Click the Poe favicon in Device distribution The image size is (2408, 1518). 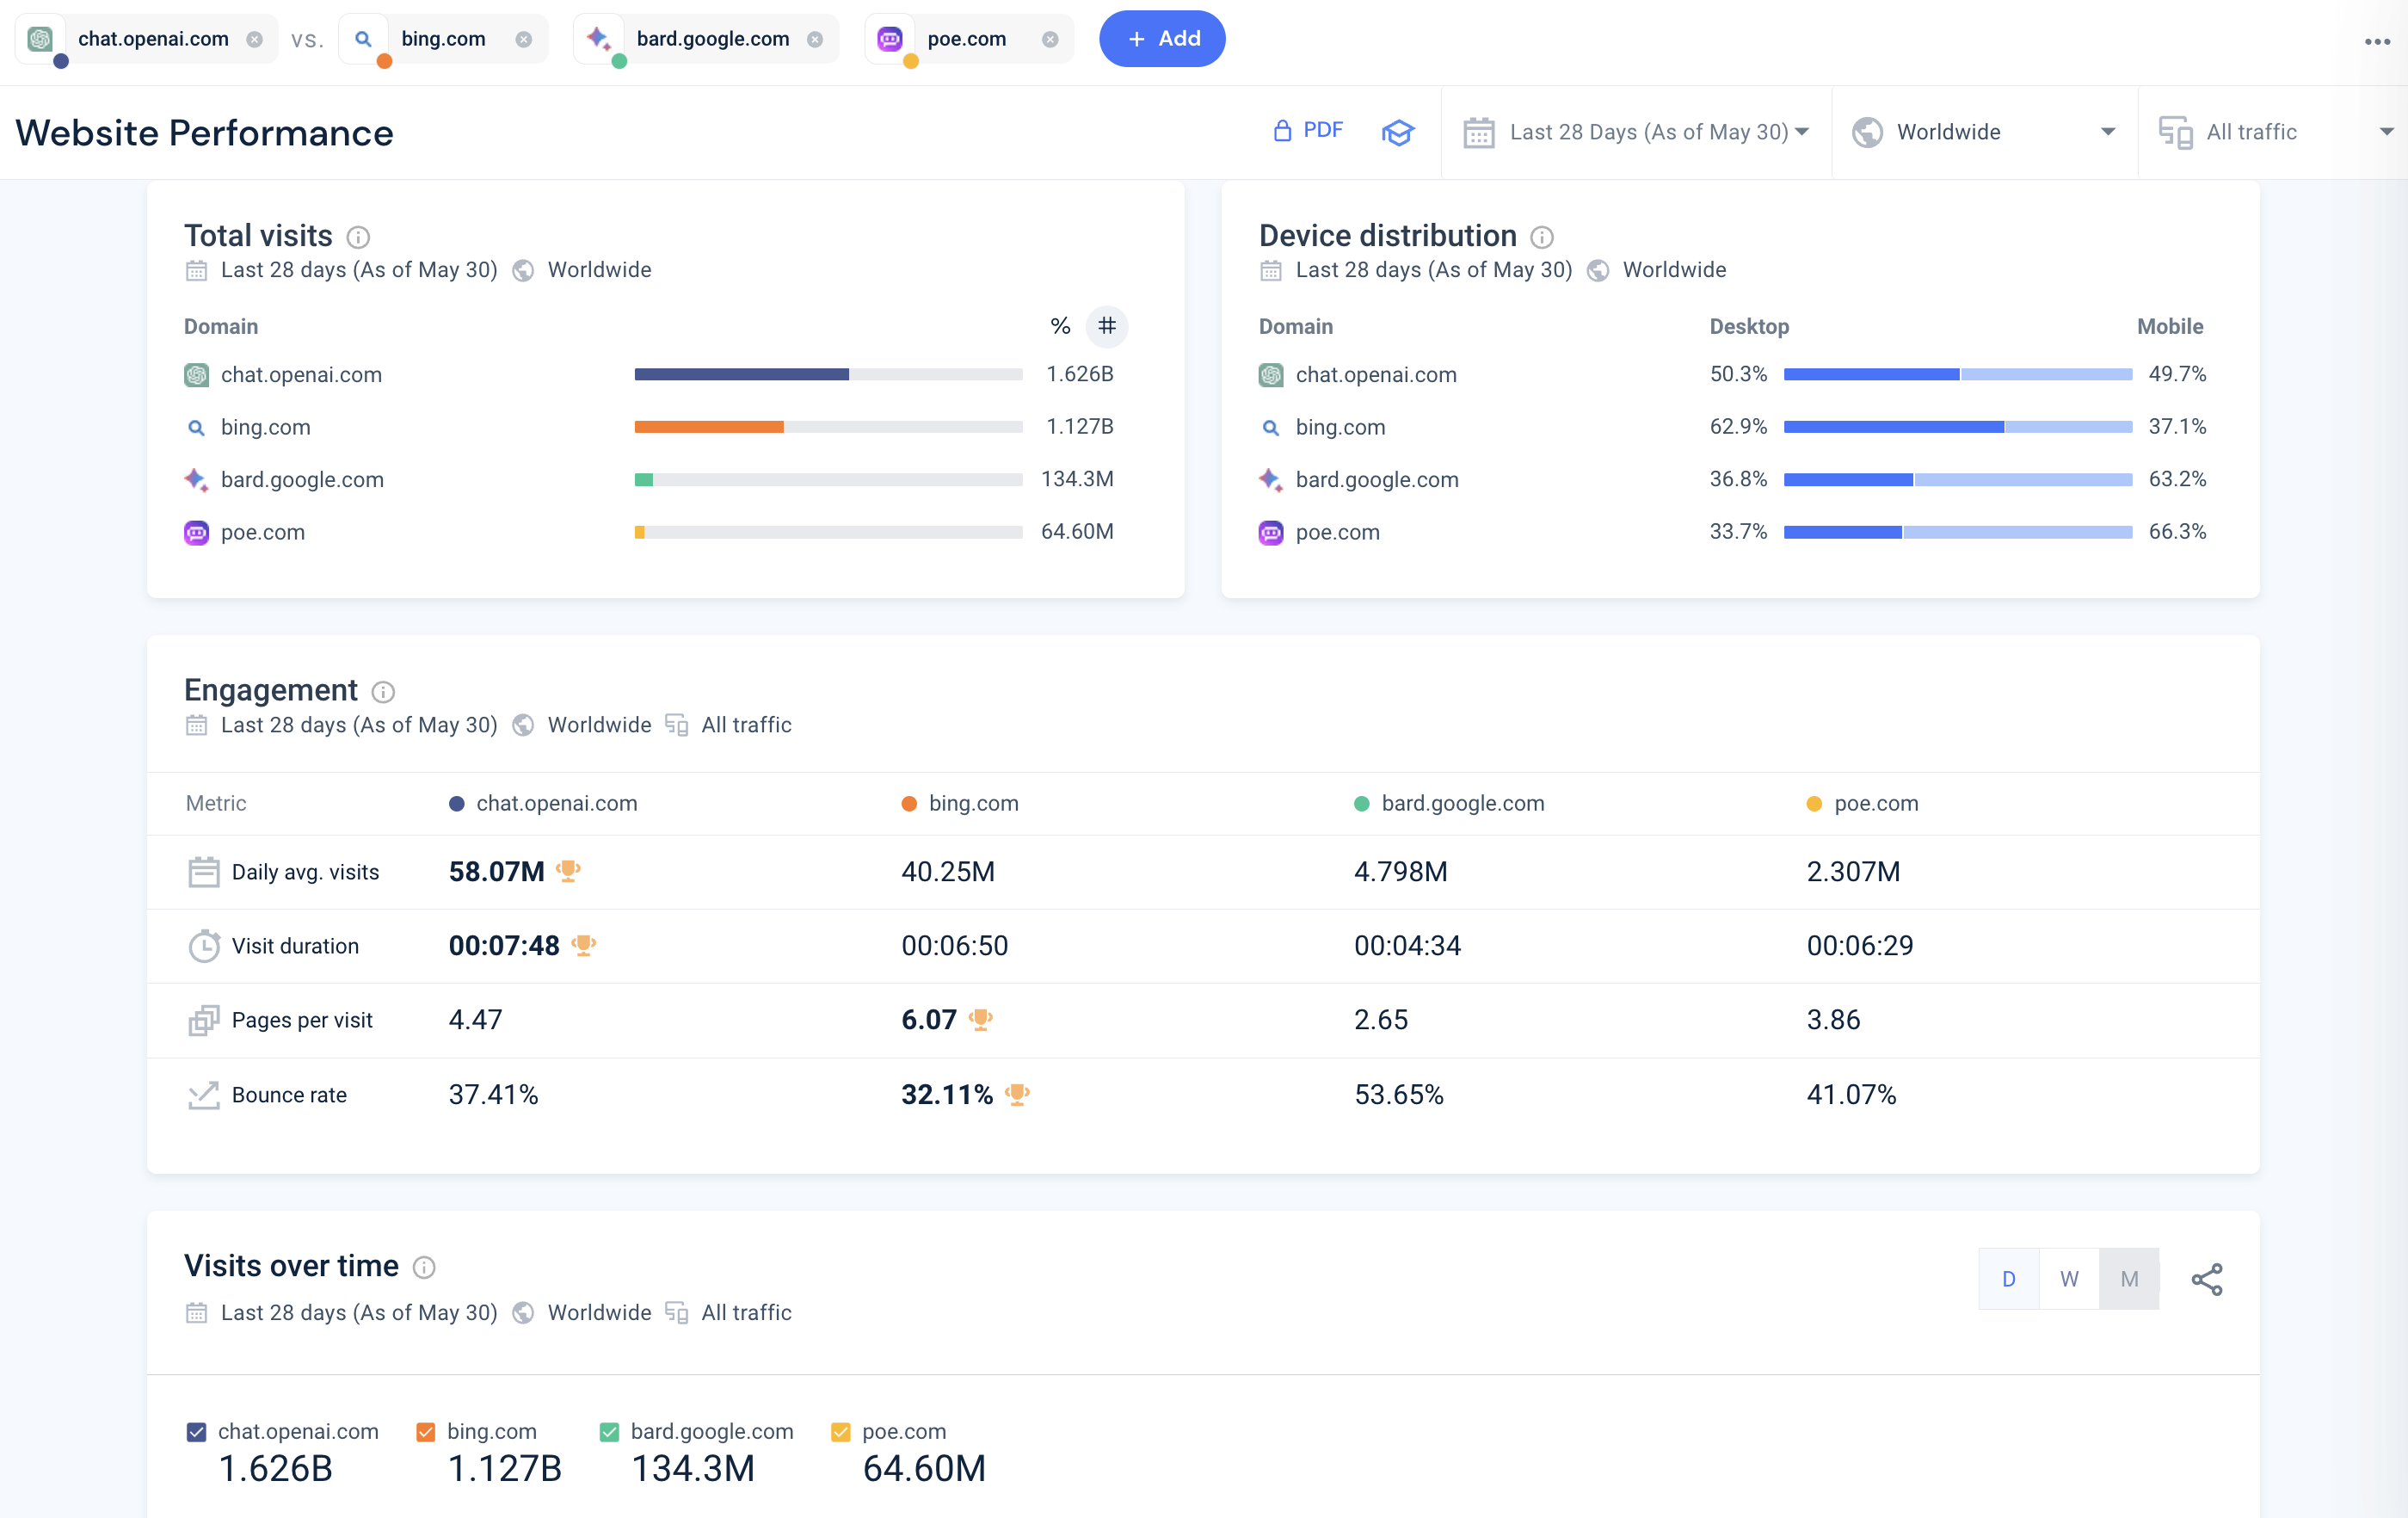tap(1270, 532)
